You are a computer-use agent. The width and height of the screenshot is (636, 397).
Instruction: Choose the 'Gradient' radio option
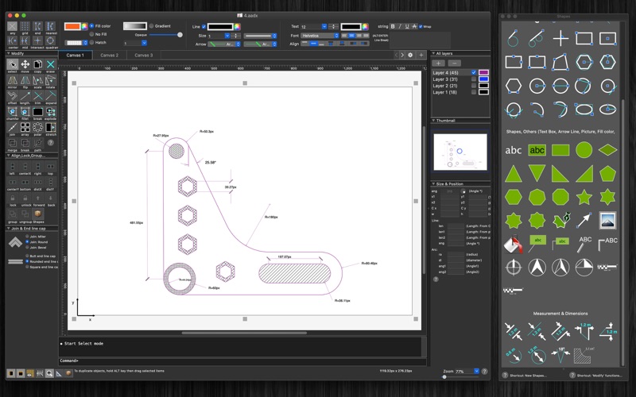click(x=151, y=26)
